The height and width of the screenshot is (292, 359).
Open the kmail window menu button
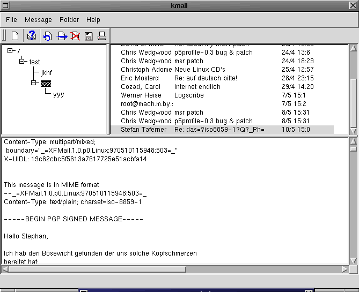tap(5, 5)
